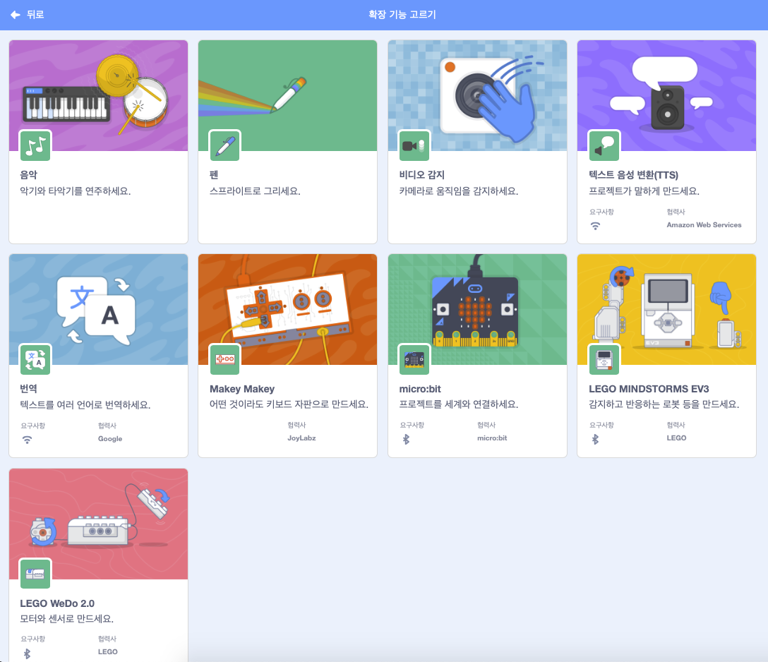Select the 텍스트 음성 변환(TTS) title
Screen dimensions: 768x662
coord(633,175)
